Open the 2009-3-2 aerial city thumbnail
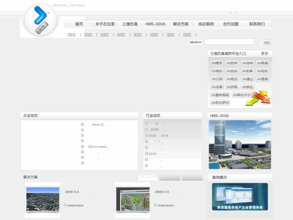 [x=43, y=199]
